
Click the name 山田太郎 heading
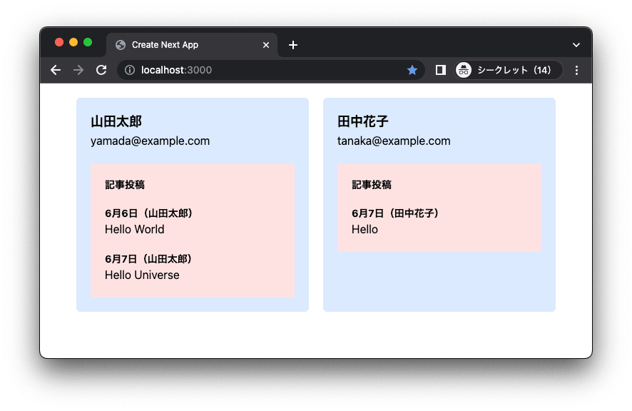pyautogui.click(x=116, y=121)
